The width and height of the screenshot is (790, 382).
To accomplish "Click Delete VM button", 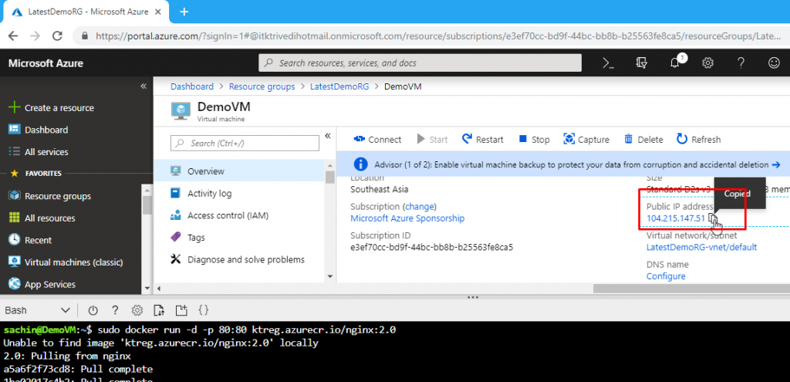I will coord(643,140).
